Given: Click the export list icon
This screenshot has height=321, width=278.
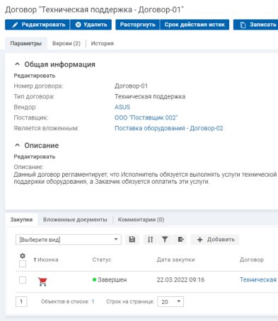Looking at the screenshot, I should pyautogui.click(x=180, y=240).
